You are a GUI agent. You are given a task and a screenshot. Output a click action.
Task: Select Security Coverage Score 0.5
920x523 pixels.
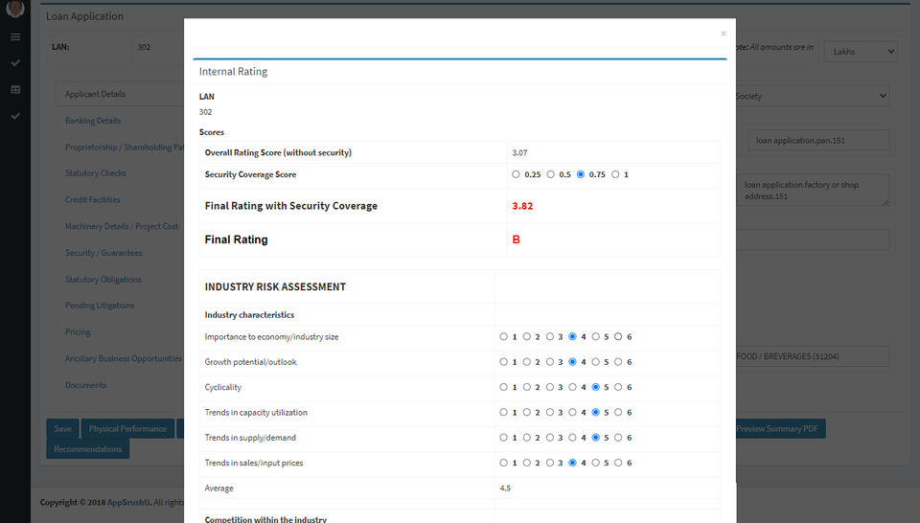550,174
